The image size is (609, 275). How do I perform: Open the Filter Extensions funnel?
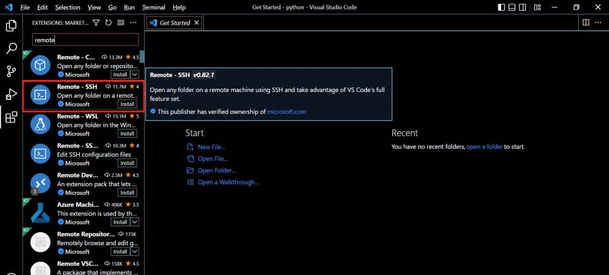click(x=96, y=22)
